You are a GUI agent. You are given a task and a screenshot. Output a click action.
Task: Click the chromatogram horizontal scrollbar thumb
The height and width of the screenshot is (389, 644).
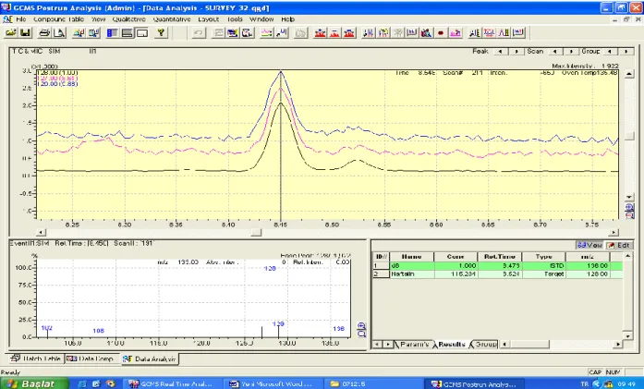[x=256, y=233]
